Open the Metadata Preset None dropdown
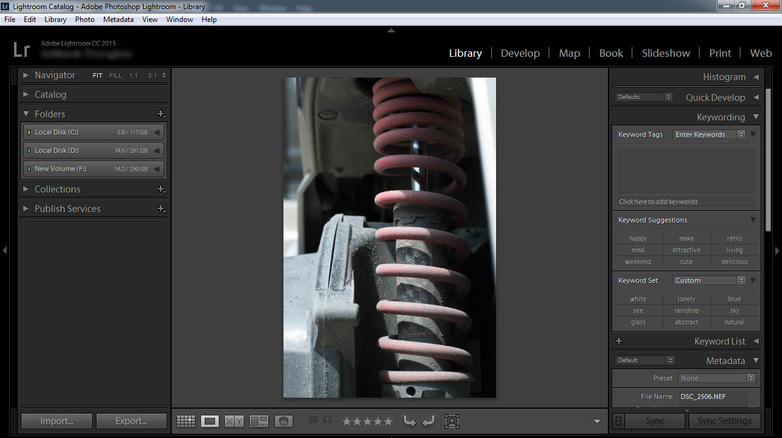The width and height of the screenshot is (782, 438). click(x=717, y=378)
